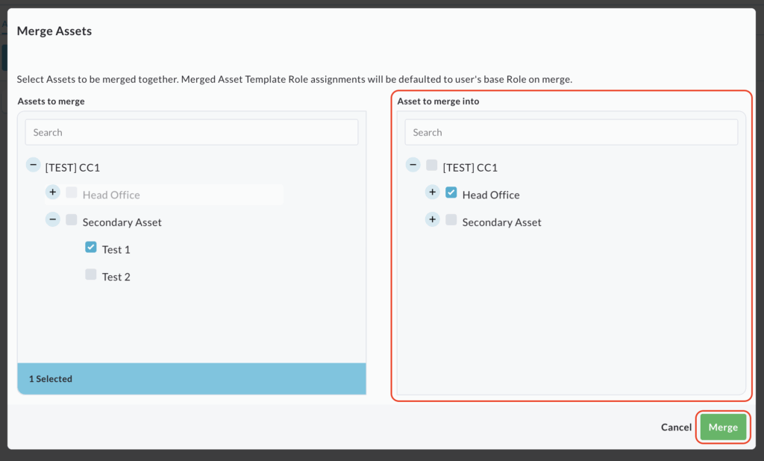Cancel the Merge Assets dialog
Viewport: 764px width, 461px height.
pyautogui.click(x=676, y=427)
